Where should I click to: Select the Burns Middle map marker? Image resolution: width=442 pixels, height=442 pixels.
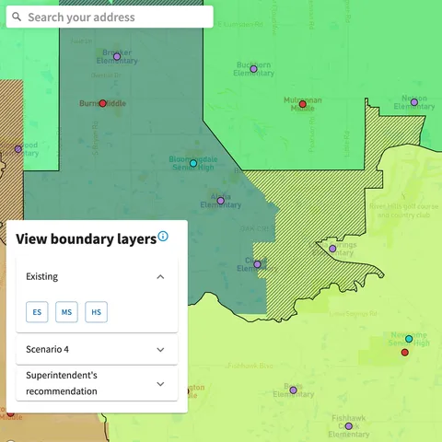click(103, 103)
